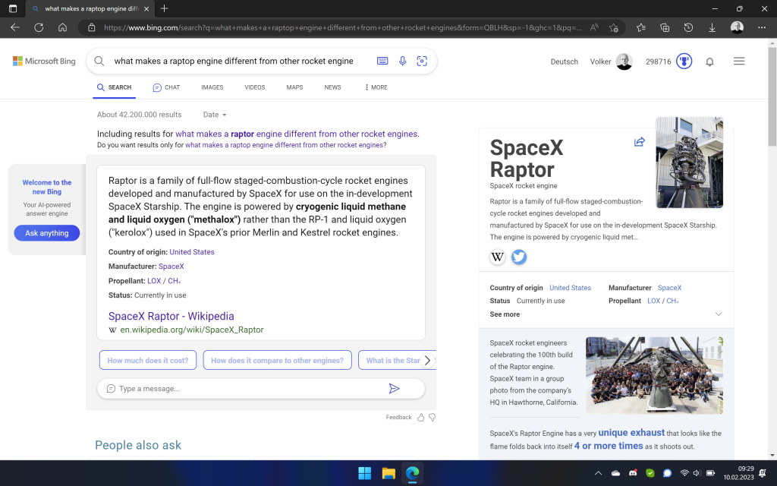Share the SpaceX Raptor knowledge card
Viewport: 777px width, 486px height.
pos(639,142)
